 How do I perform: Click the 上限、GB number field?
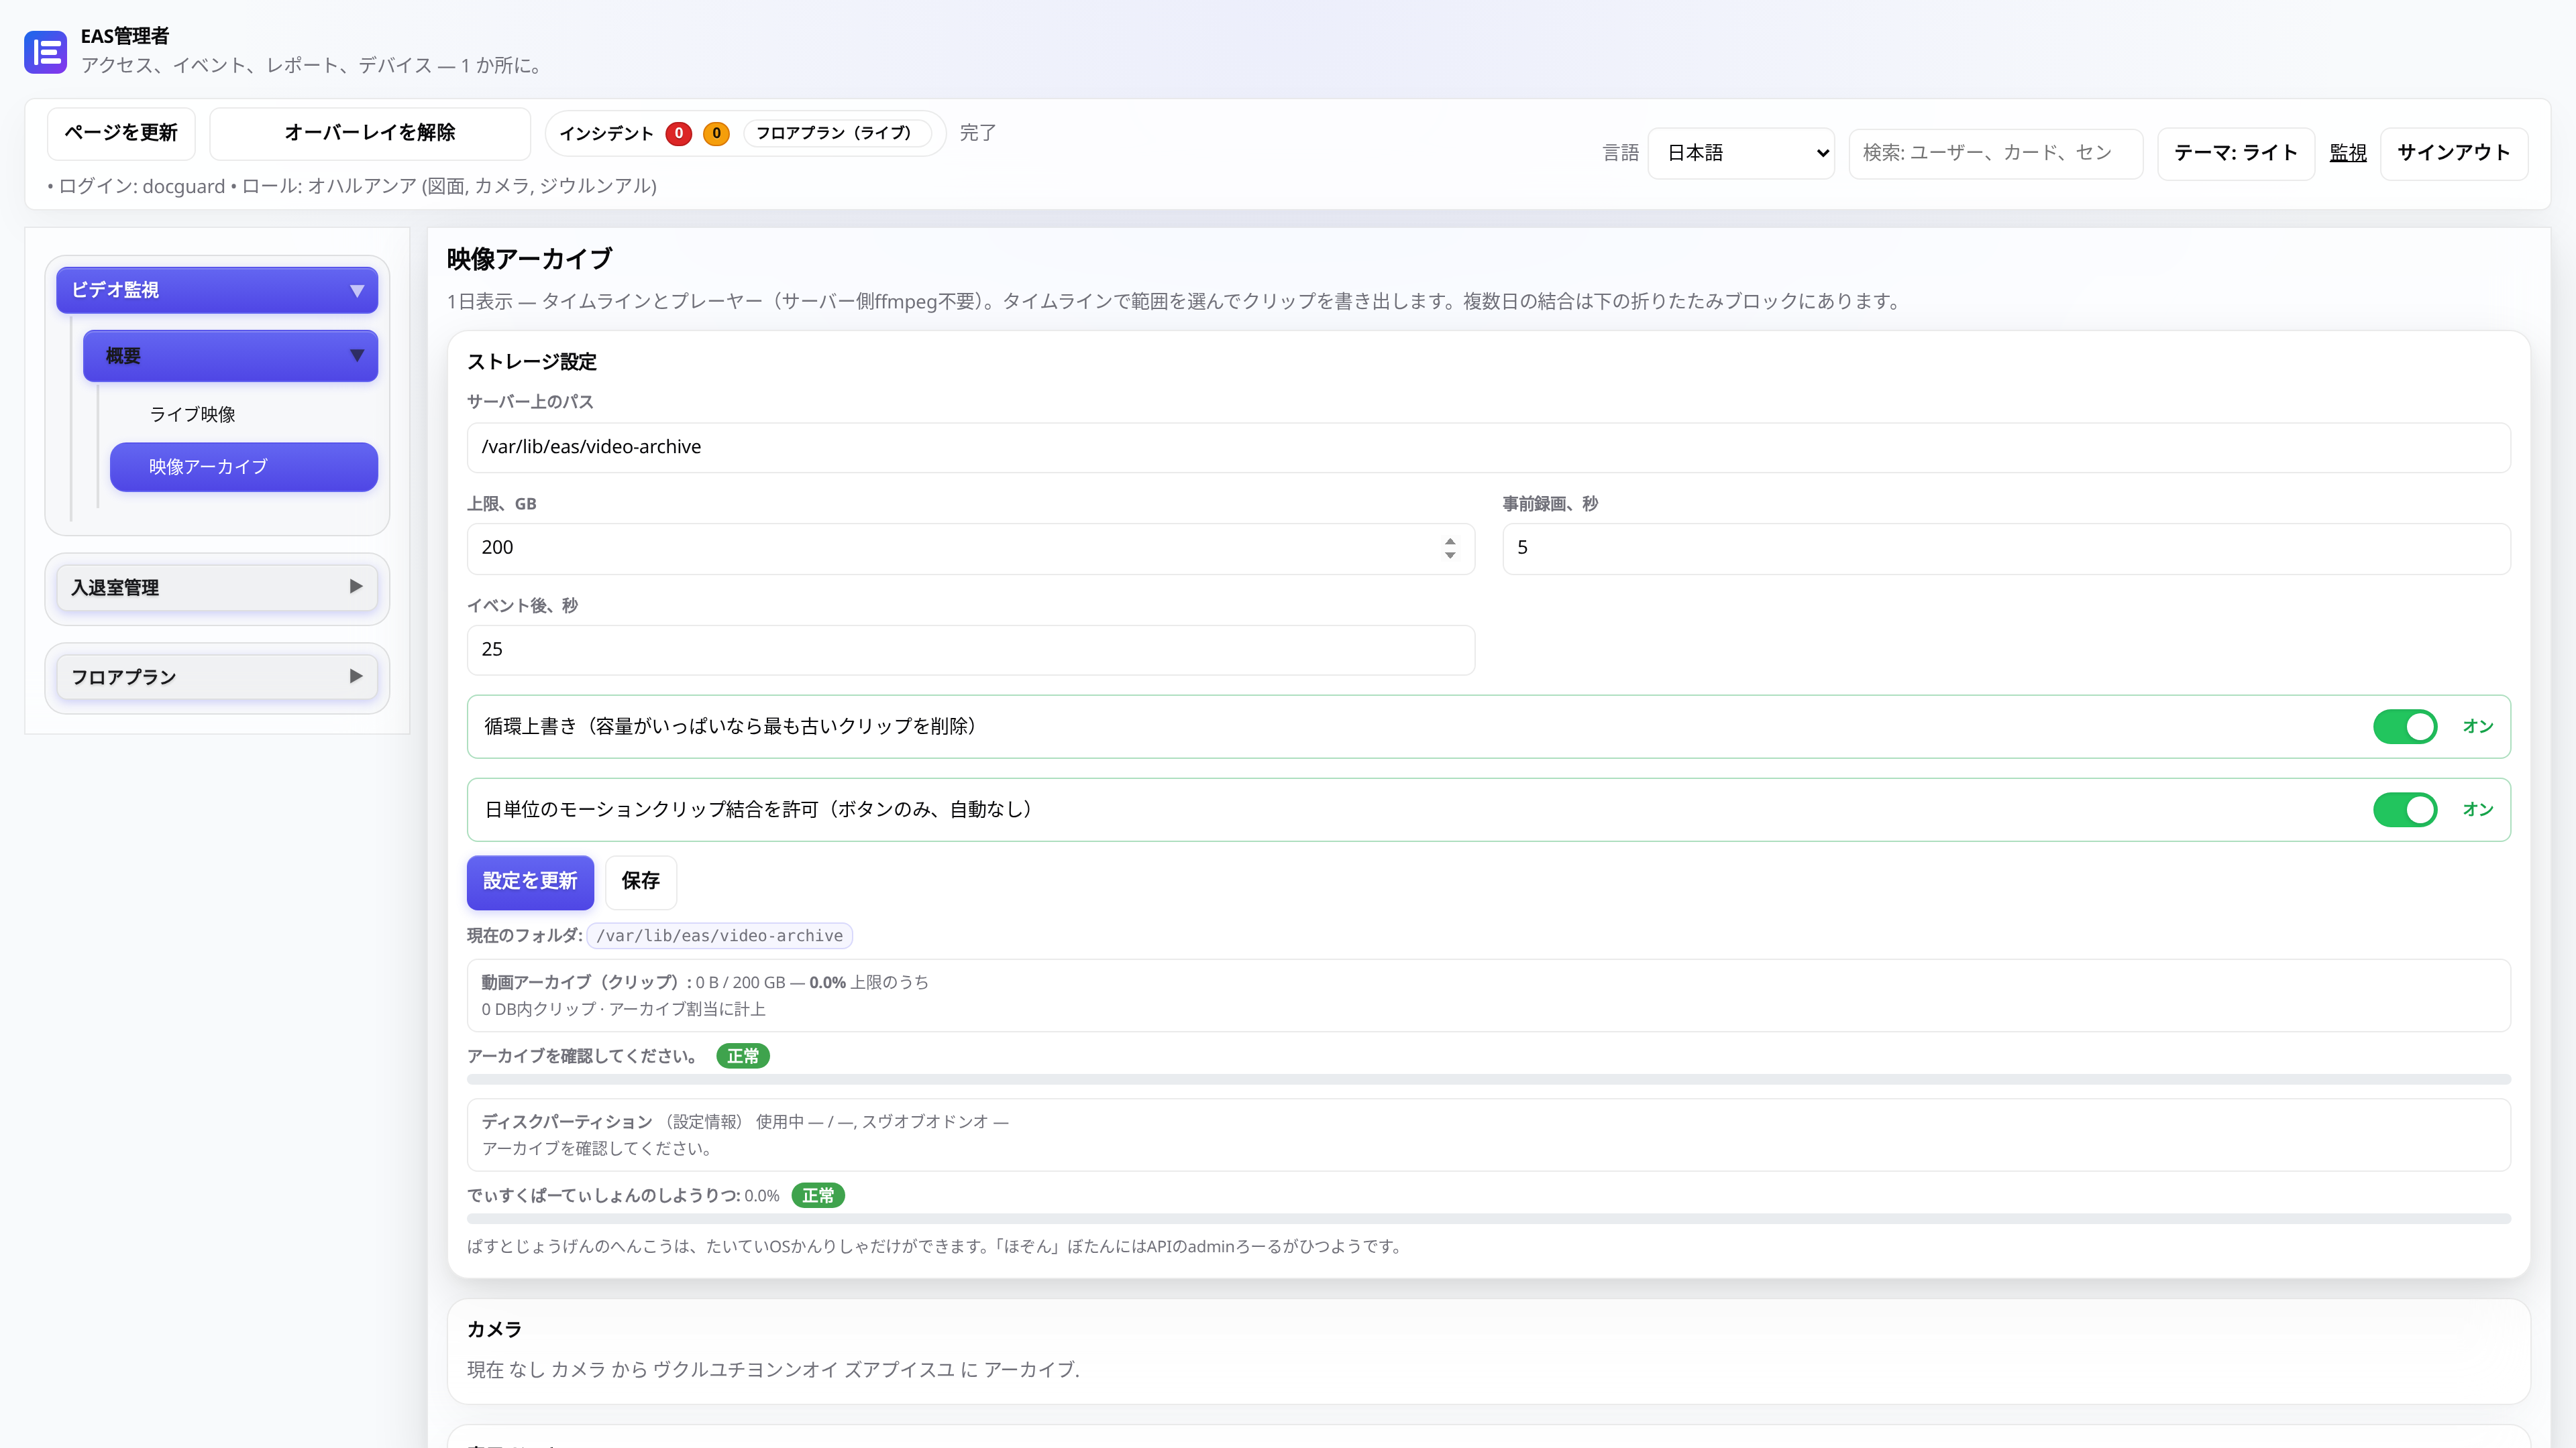point(970,548)
